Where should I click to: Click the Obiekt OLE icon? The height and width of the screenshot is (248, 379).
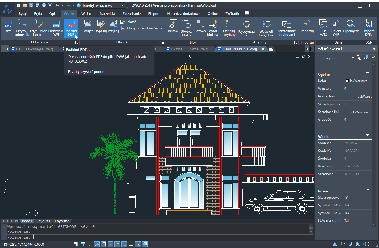coord(336,26)
